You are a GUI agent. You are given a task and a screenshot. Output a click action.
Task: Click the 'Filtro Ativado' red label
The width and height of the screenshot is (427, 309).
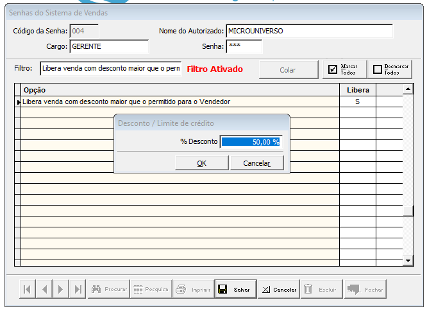[x=215, y=69]
